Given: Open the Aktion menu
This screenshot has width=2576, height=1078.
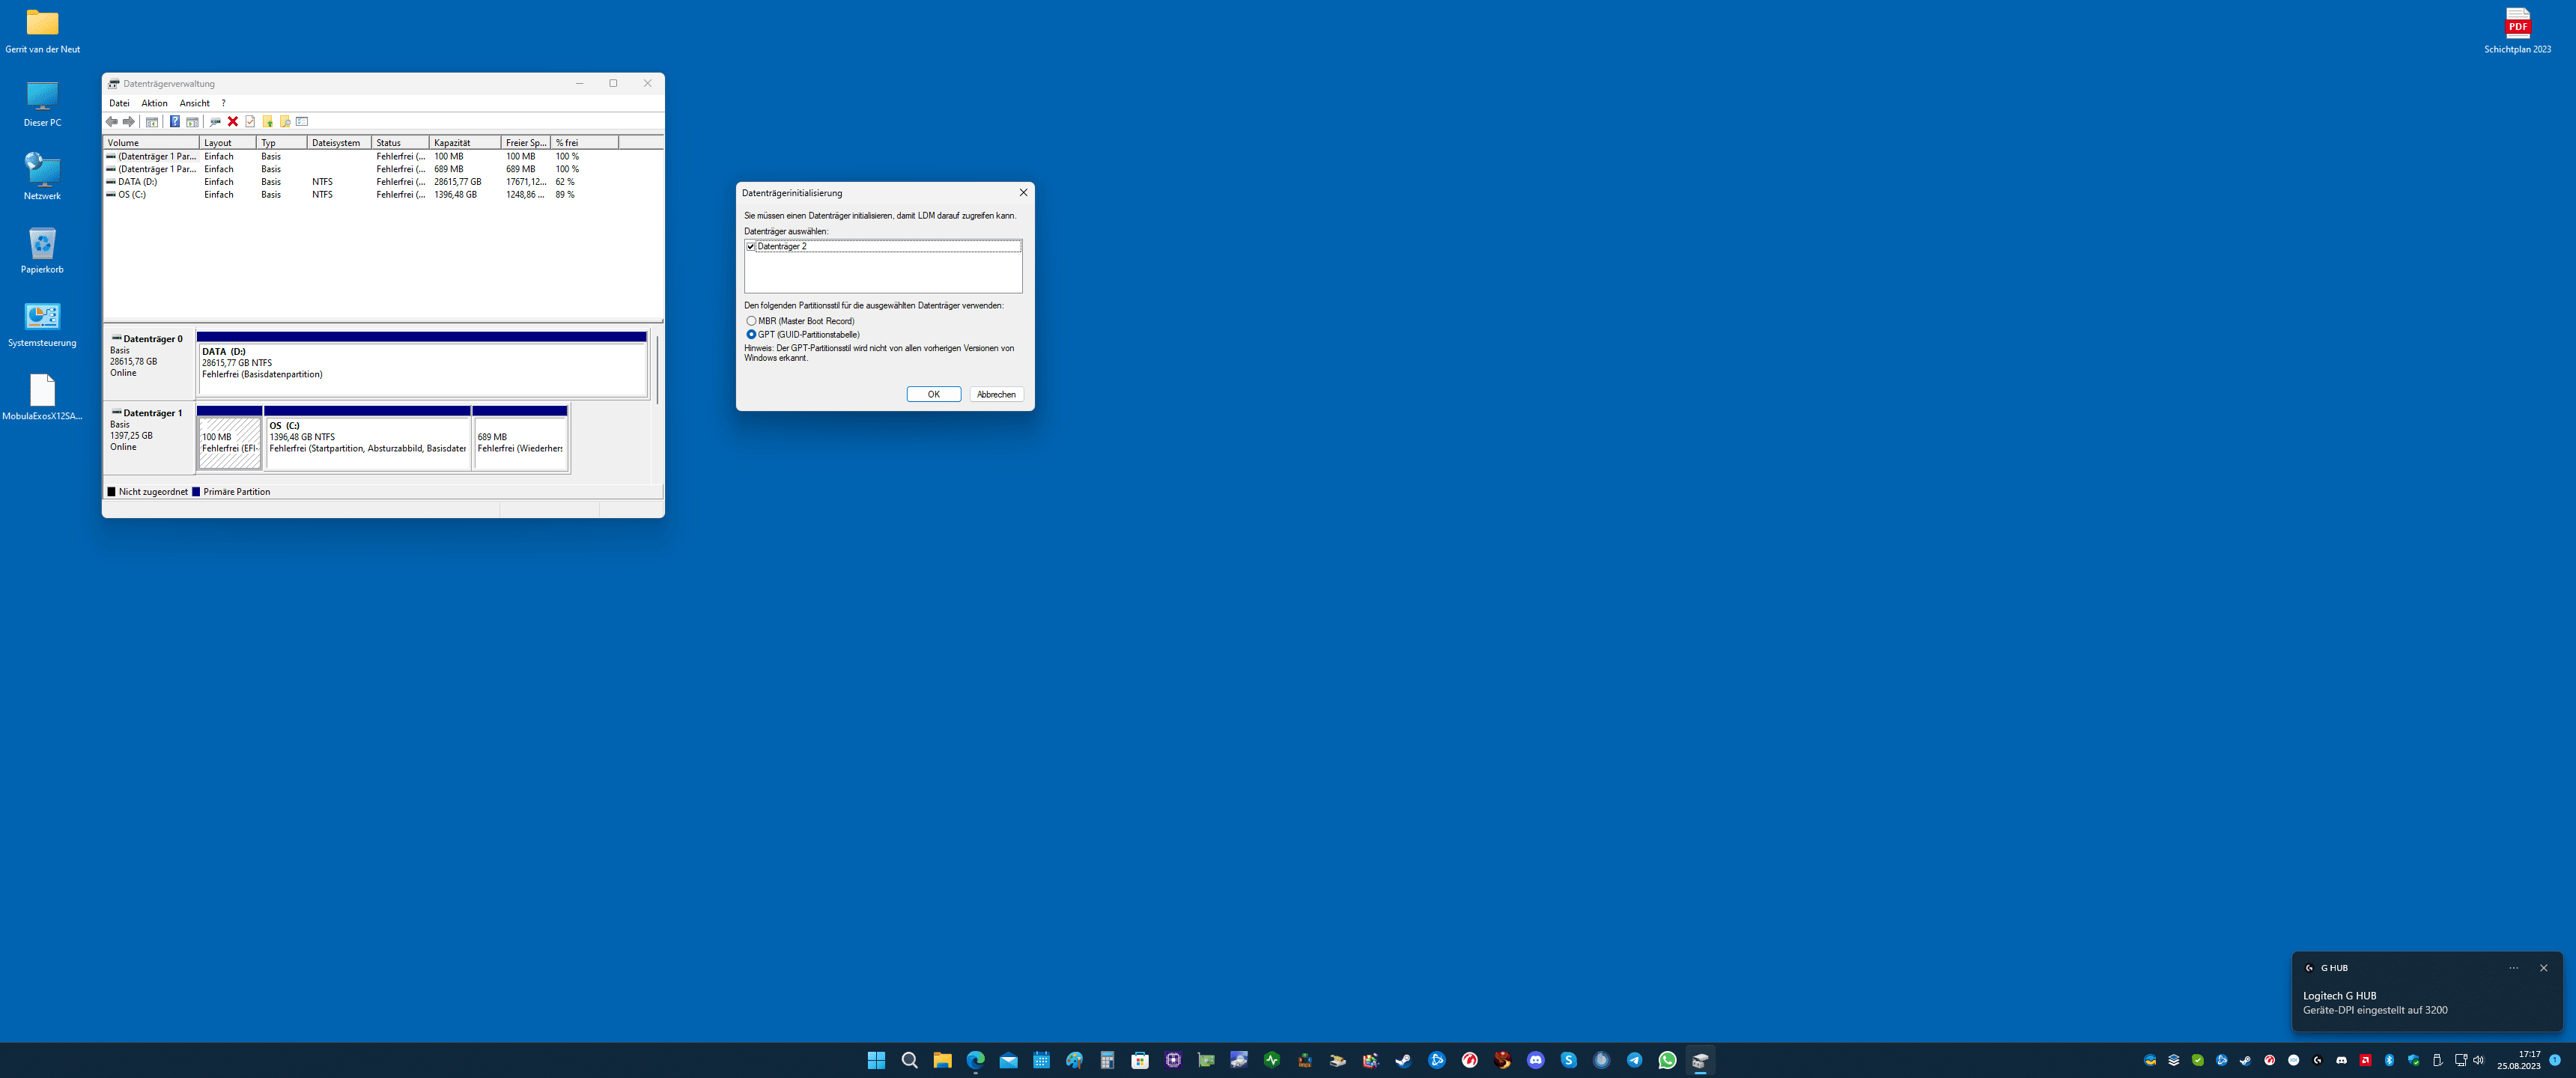Looking at the screenshot, I should coord(154,103).
